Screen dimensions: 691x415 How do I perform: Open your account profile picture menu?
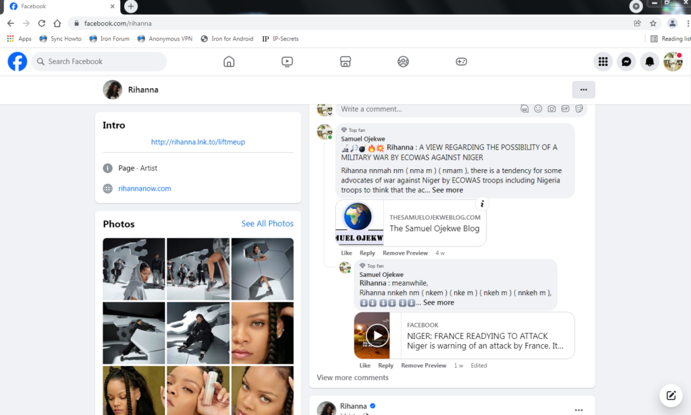coord(673,61)
